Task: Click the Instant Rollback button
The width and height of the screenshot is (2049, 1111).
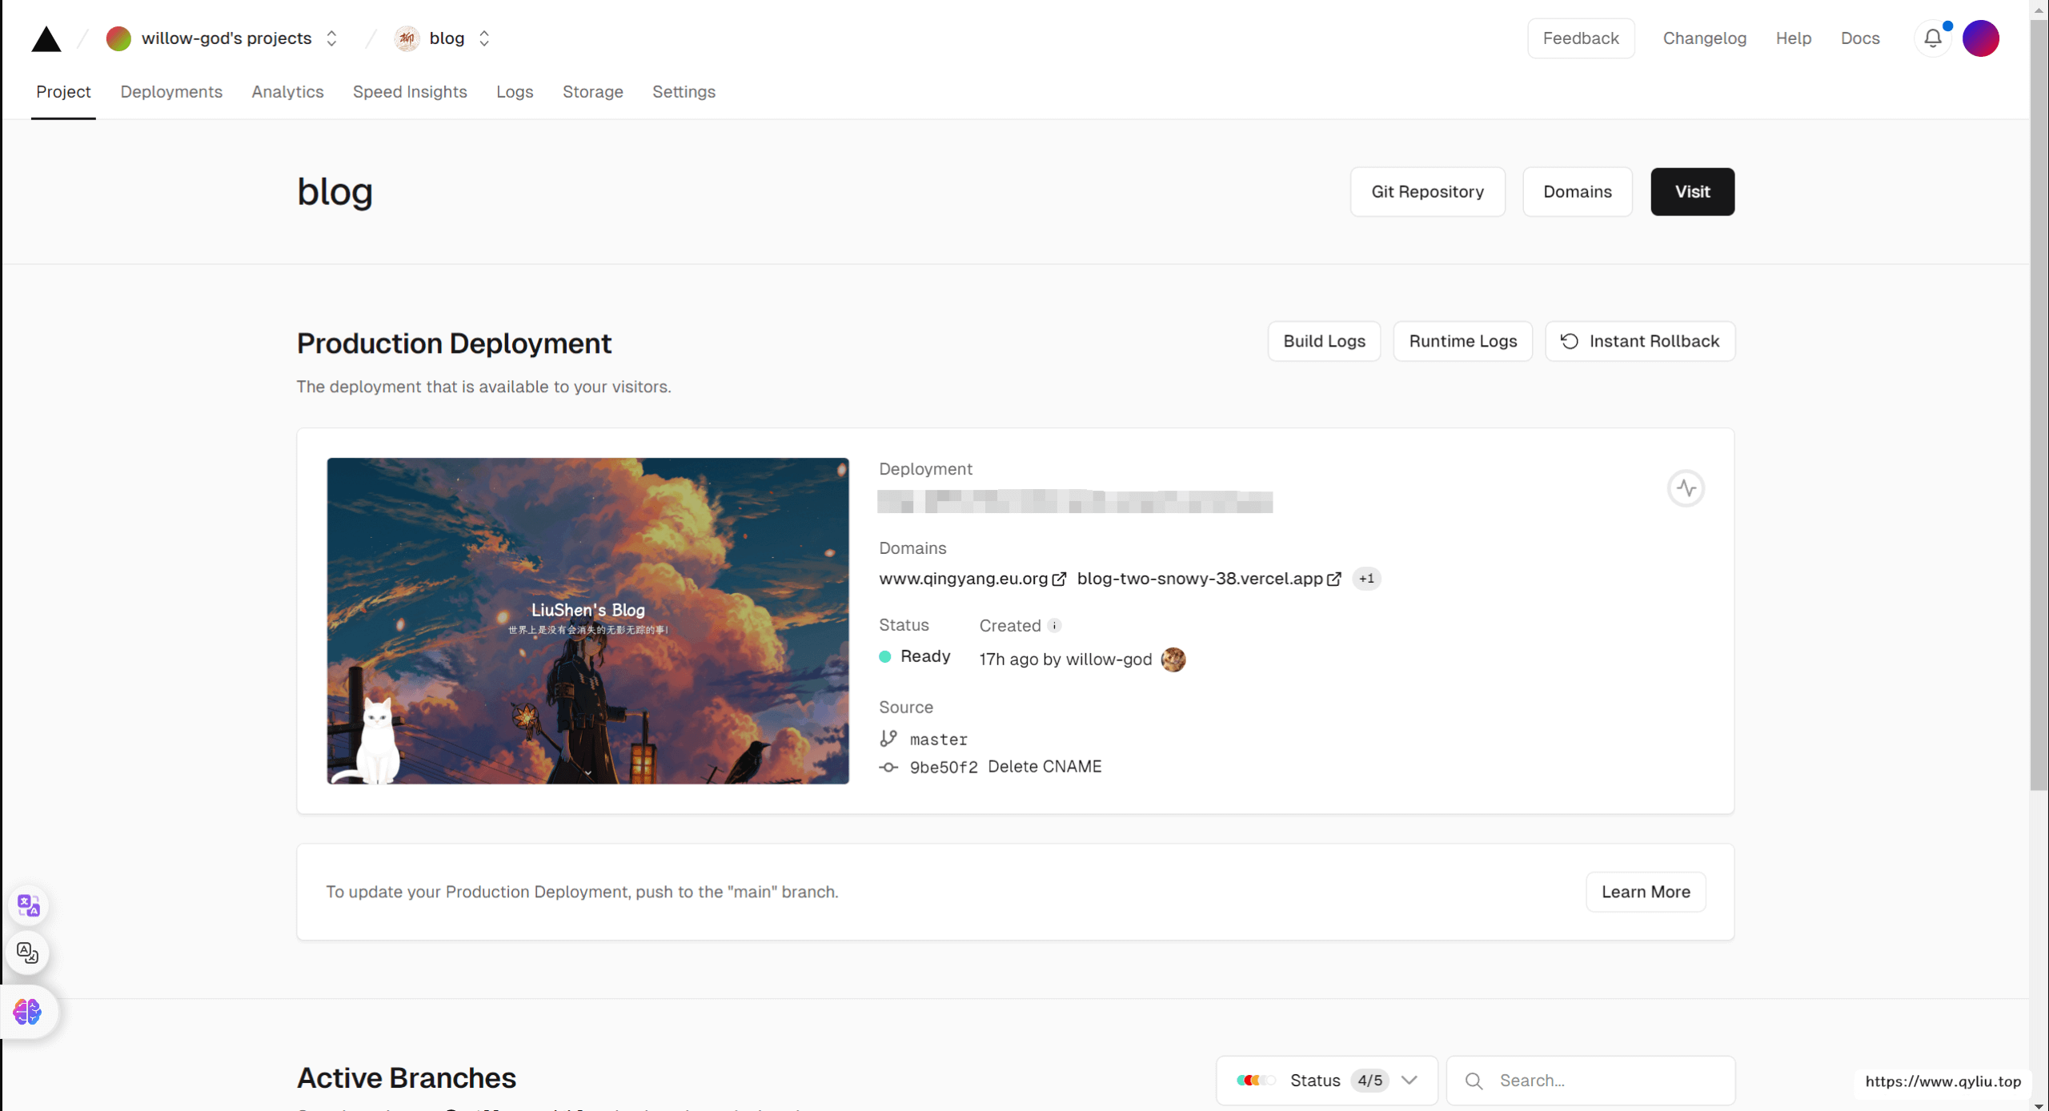Action: click(x=1639, y=342)
